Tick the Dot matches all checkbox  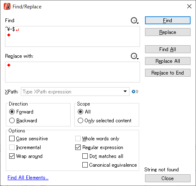coord(85,156)
